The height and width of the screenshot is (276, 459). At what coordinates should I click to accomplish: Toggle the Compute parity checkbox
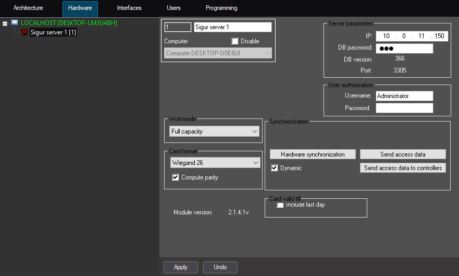176,177
